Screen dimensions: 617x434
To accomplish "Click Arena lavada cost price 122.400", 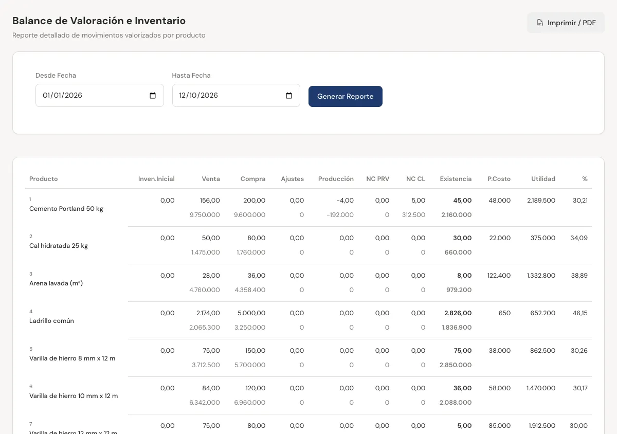I will tap(499, 276).
